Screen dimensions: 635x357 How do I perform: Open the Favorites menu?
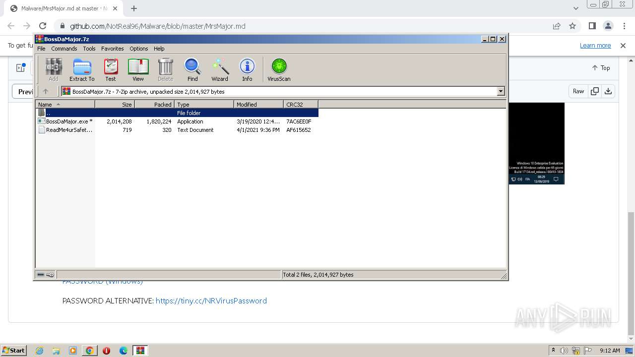(x=113, y=49)
